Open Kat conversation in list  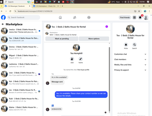[x=21, y=83]
